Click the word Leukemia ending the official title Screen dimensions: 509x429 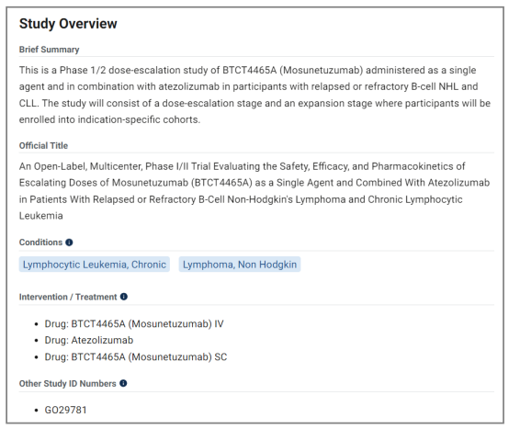[41, 216]
